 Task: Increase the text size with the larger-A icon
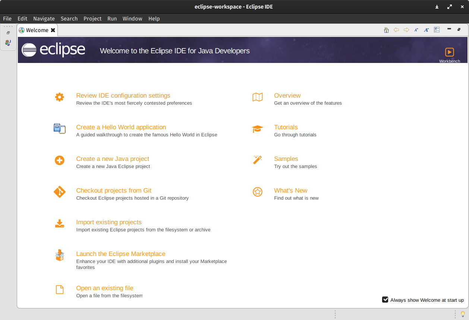(426, 29)
